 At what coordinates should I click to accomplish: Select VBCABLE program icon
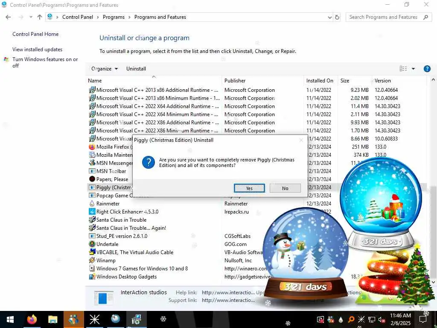[x=92, y=252]
